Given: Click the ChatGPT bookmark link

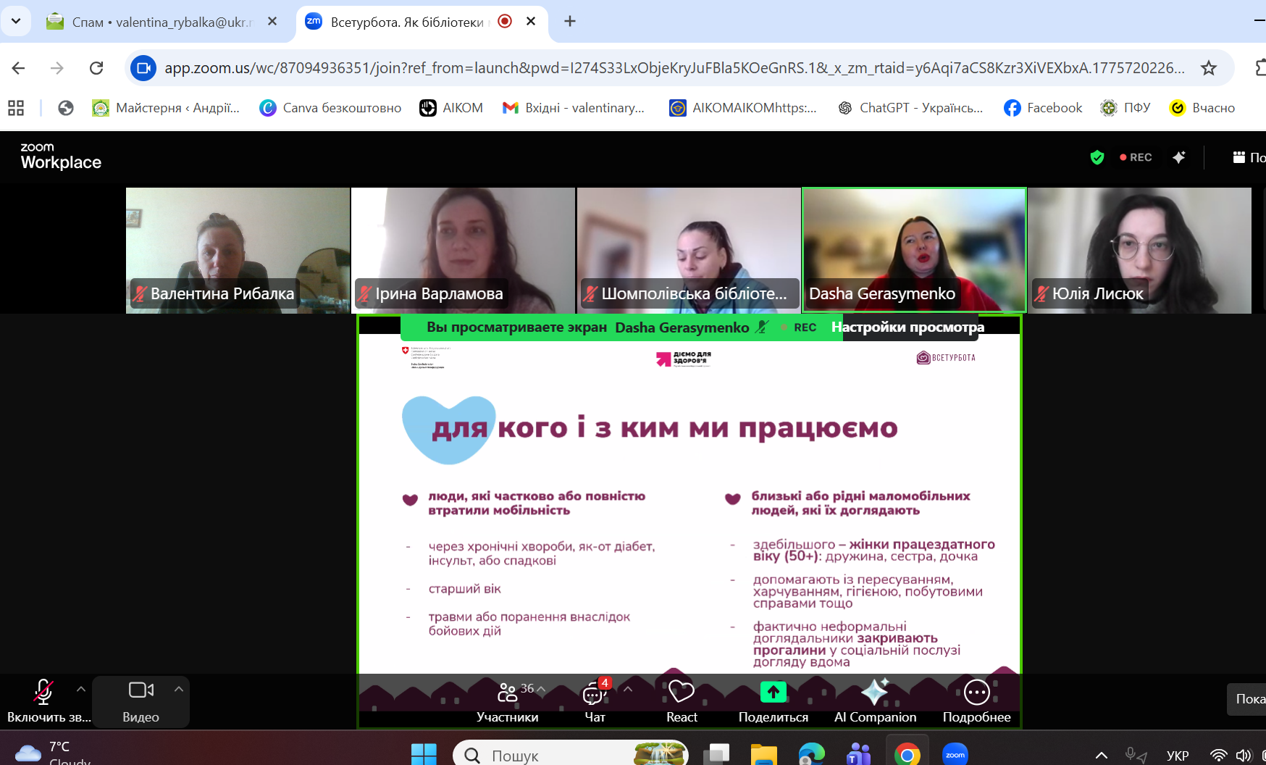Looking at the screenshot, I should 910,108.
